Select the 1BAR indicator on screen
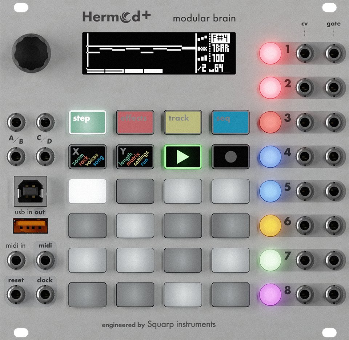349x340 pixels. point(222,48)
